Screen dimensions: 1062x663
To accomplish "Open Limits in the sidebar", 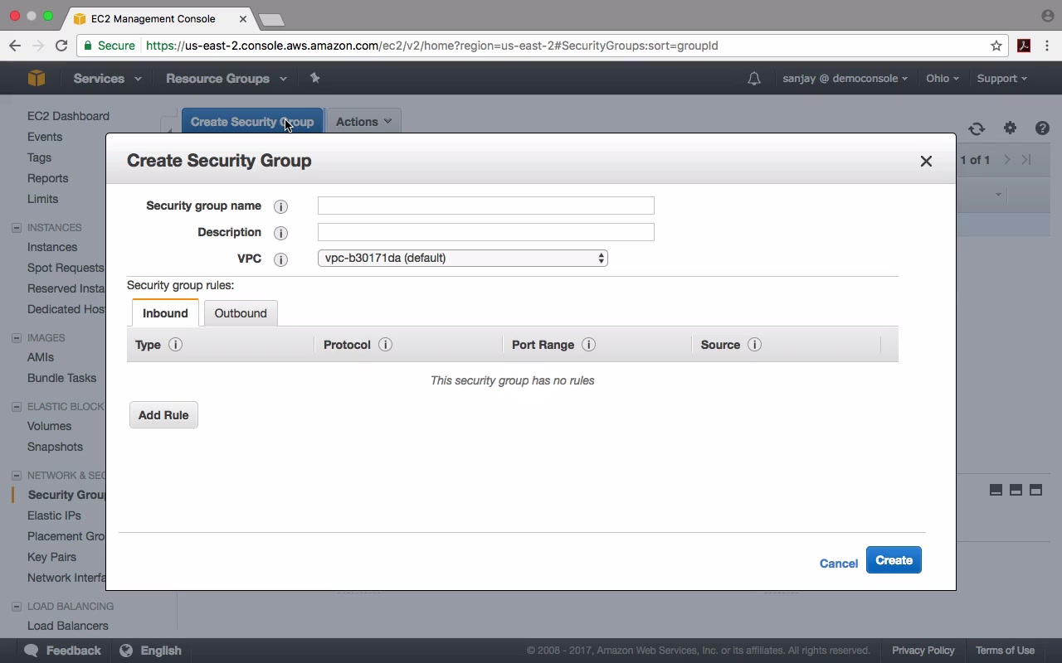I will [x=42, y=199].
